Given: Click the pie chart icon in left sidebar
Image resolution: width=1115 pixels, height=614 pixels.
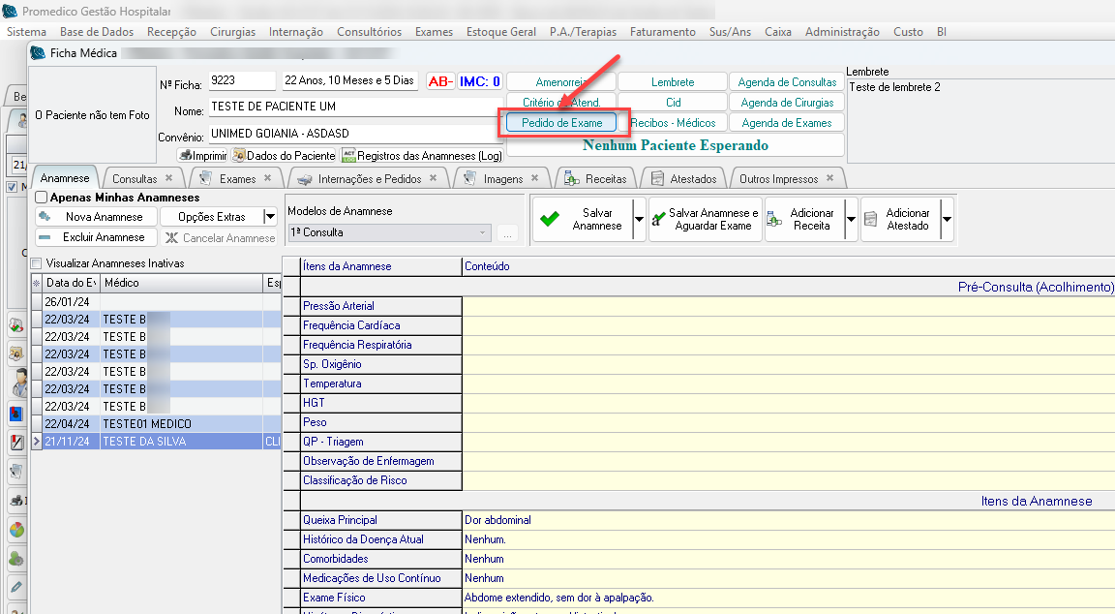Looking at the screenshot, I should pos(16,530).
